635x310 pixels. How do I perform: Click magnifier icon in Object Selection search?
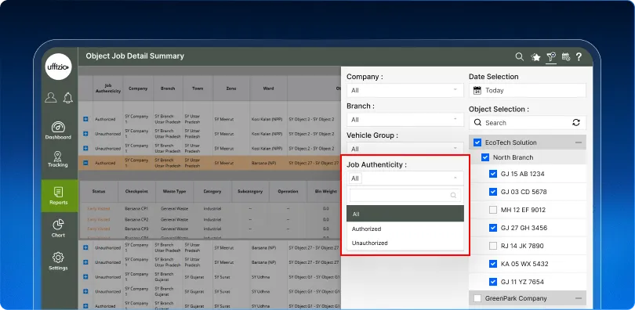pyautogui.click(x=478, y=122)
